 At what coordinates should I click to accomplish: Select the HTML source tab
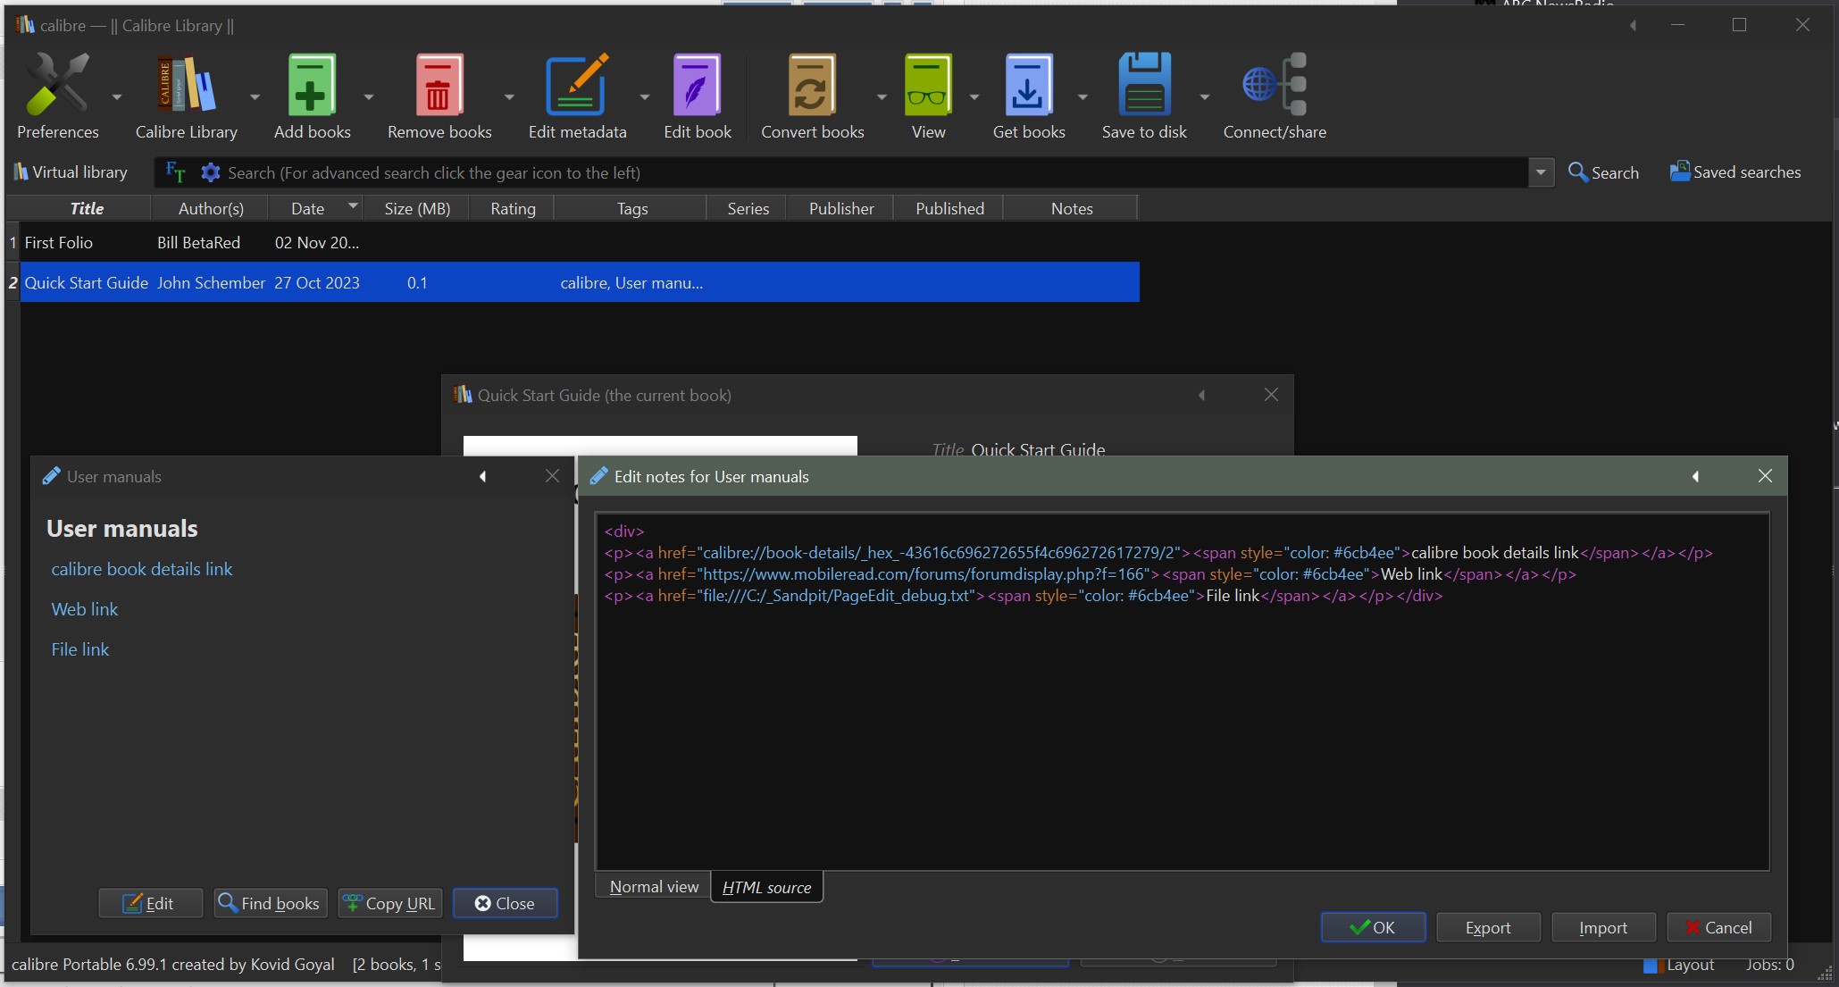[x=766, y=887]
